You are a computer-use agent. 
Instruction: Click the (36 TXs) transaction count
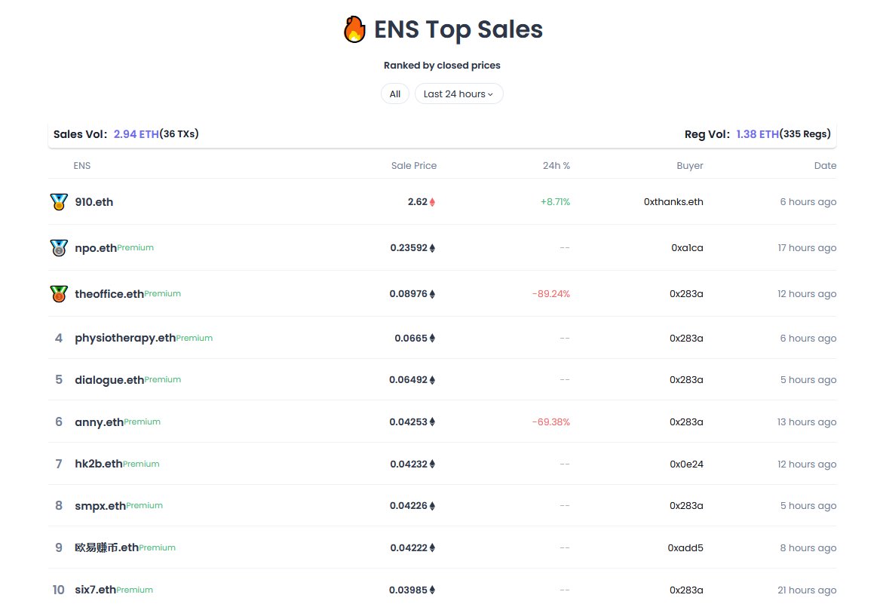179,133
